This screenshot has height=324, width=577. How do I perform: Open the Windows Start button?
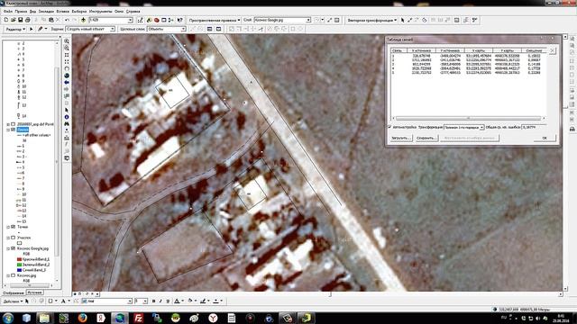click(x=8, y=318)
